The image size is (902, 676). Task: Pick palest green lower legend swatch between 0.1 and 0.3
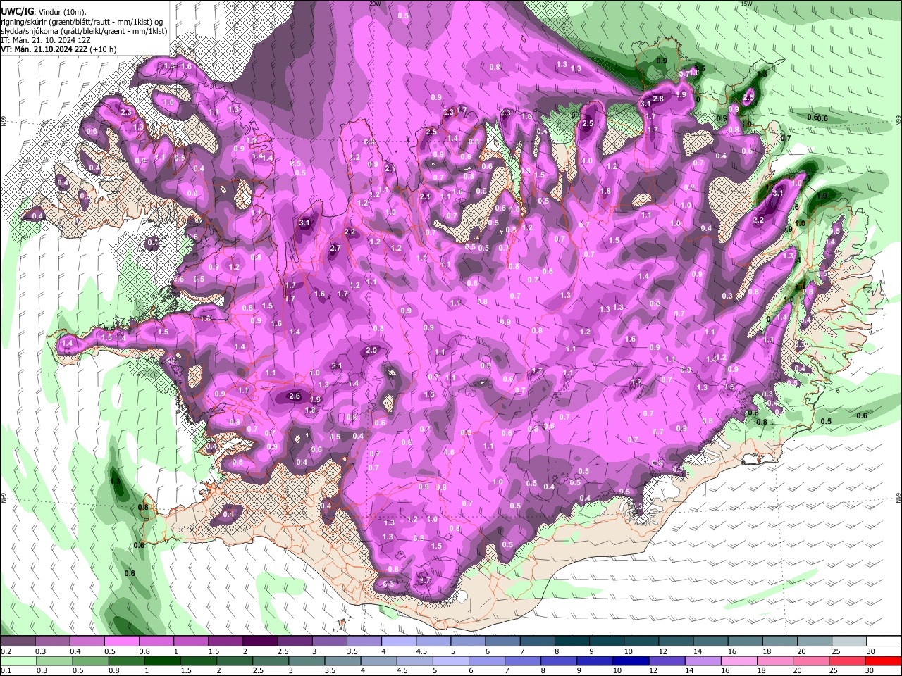point(18,661)
